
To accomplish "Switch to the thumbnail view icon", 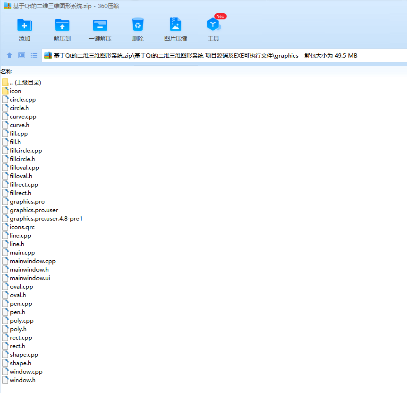I will click(x=22, y=55).
